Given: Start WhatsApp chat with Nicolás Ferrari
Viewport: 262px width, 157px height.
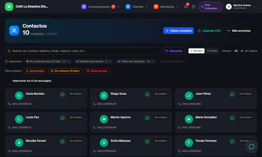Looking at the screenshot, I should point(63,142).
